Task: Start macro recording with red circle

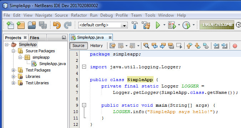Action: tap(235, 46)
